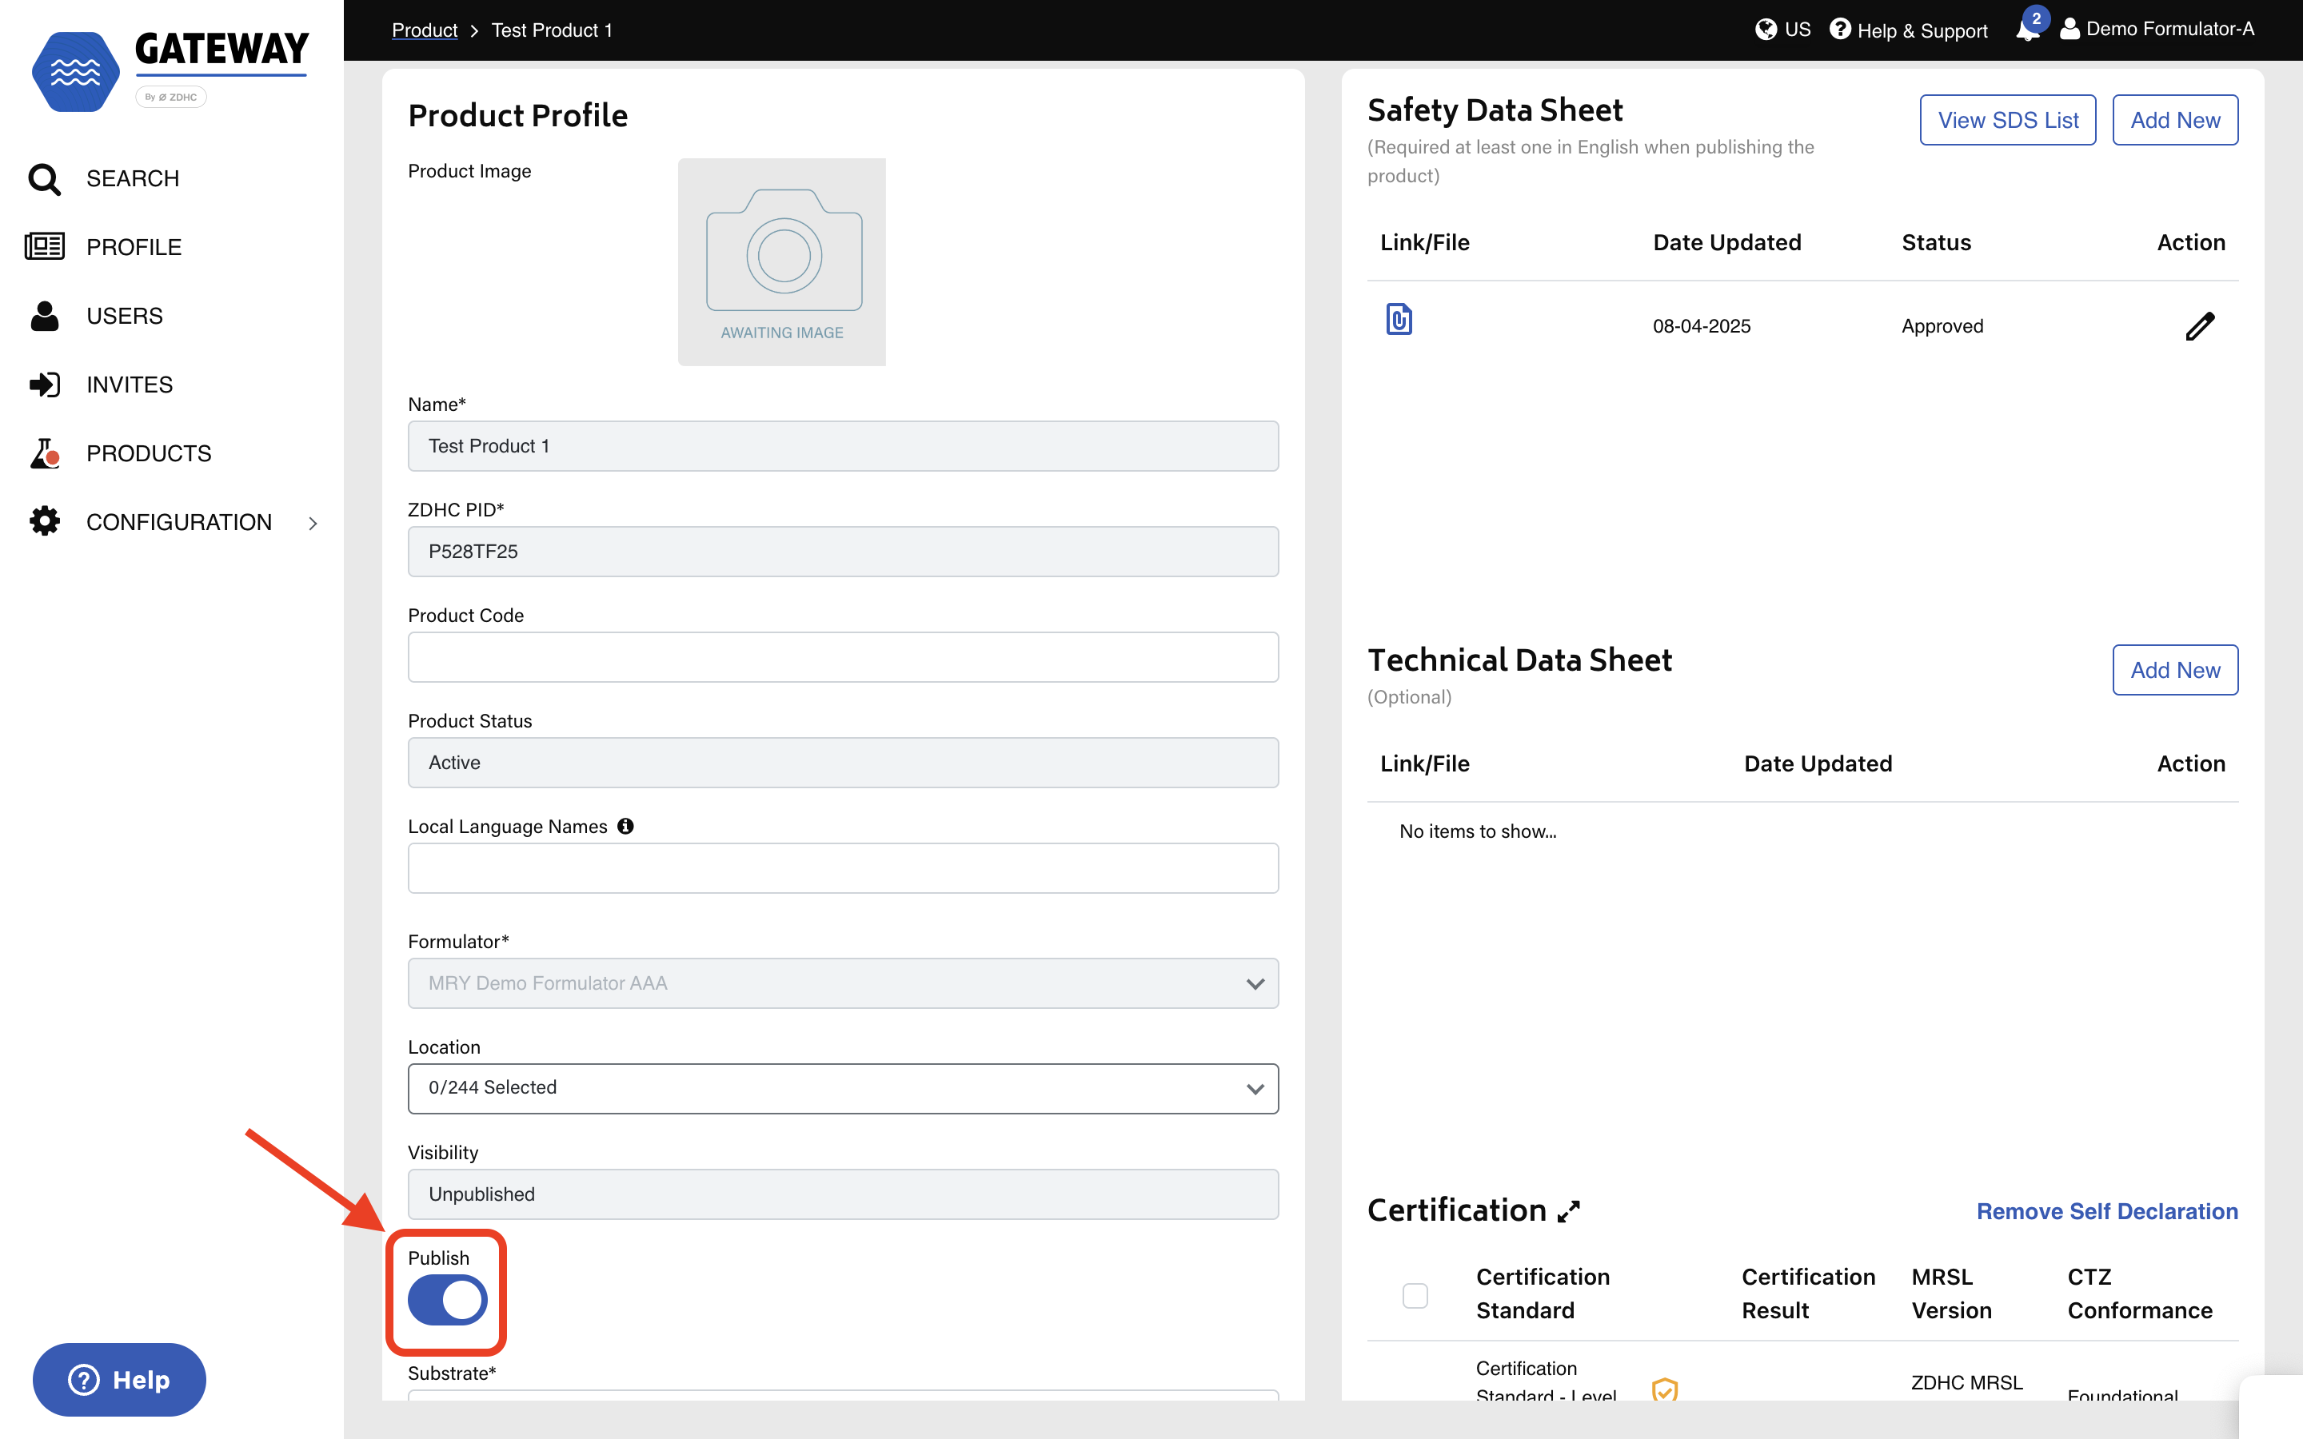Click the Configuration gear icon
The image size is (2303, 1439).
(44, 521)
